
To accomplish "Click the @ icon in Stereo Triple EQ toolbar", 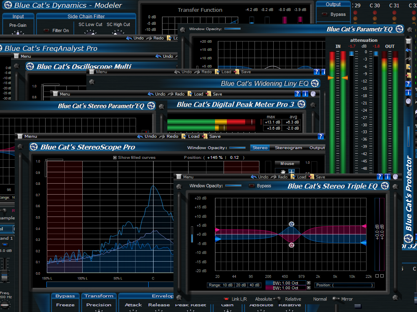I will point(395,177).
